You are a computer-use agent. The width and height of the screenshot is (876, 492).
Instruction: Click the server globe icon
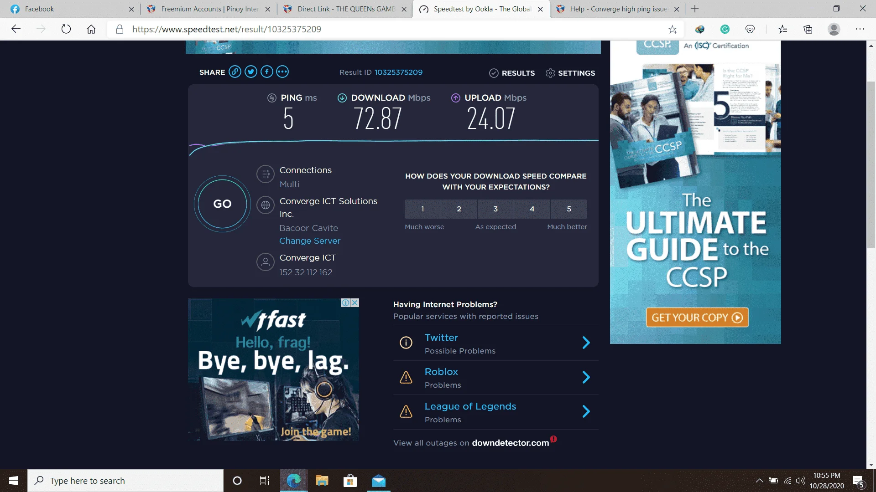click(266, 205)
